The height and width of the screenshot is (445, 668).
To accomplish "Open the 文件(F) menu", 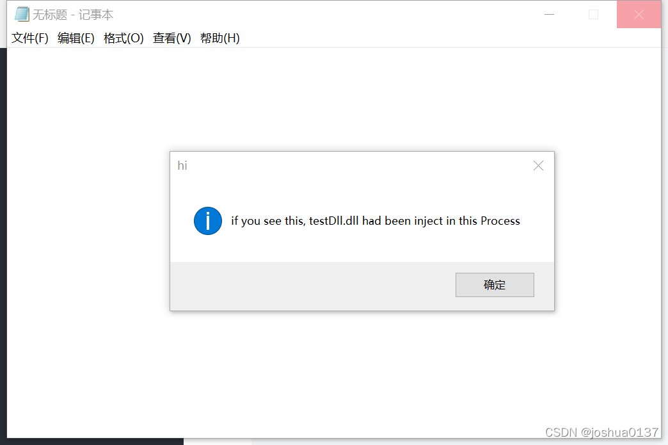I will coord(30,38).
